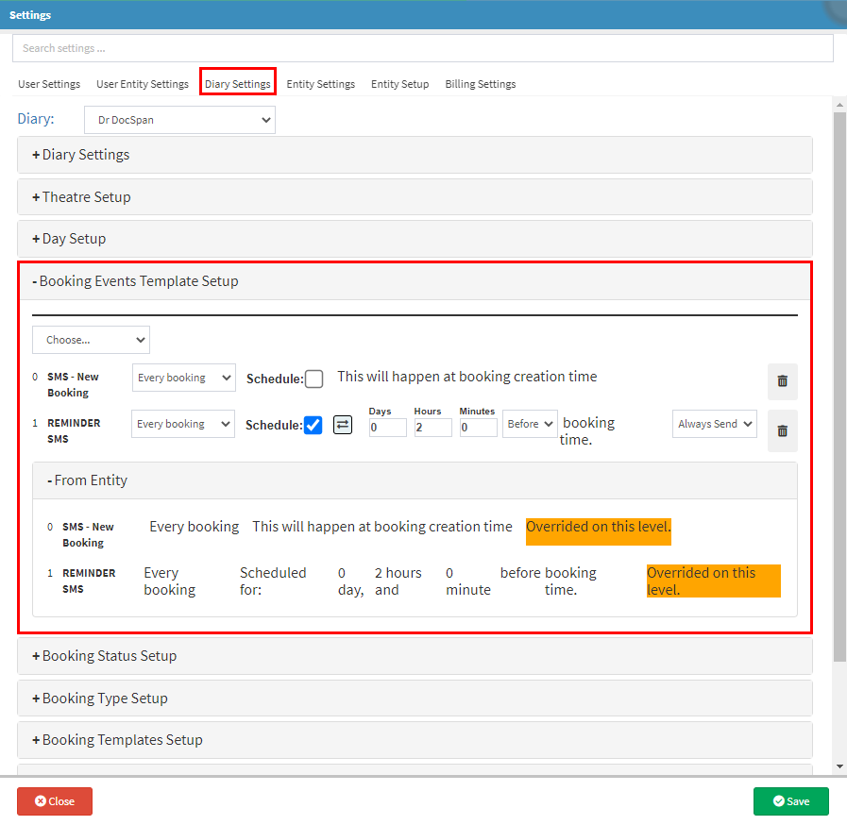
Task: Switch to the Entity Settings tab
Action: click(x=320, y=84)
